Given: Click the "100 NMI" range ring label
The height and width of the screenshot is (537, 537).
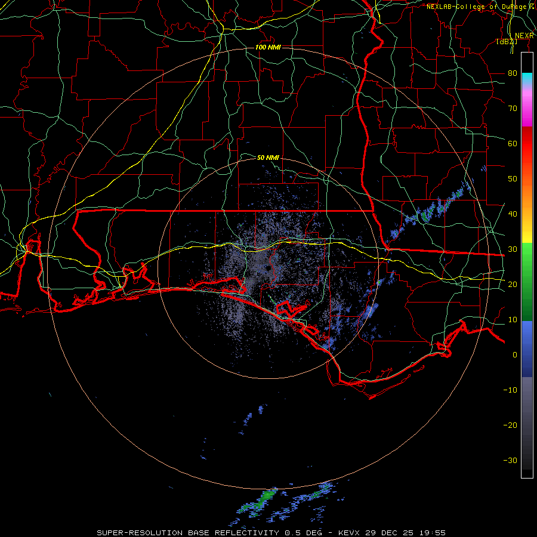Looking at the screenshot, I should [268, 47].
